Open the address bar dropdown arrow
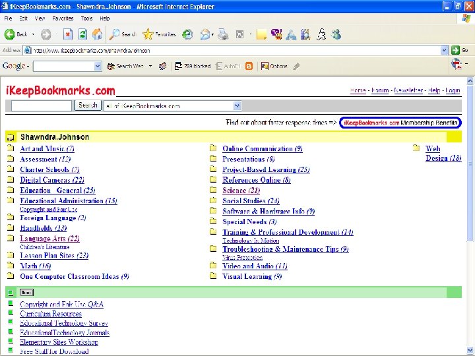The width and height of the screenshot is (475, 356). (x=444, y=50)
